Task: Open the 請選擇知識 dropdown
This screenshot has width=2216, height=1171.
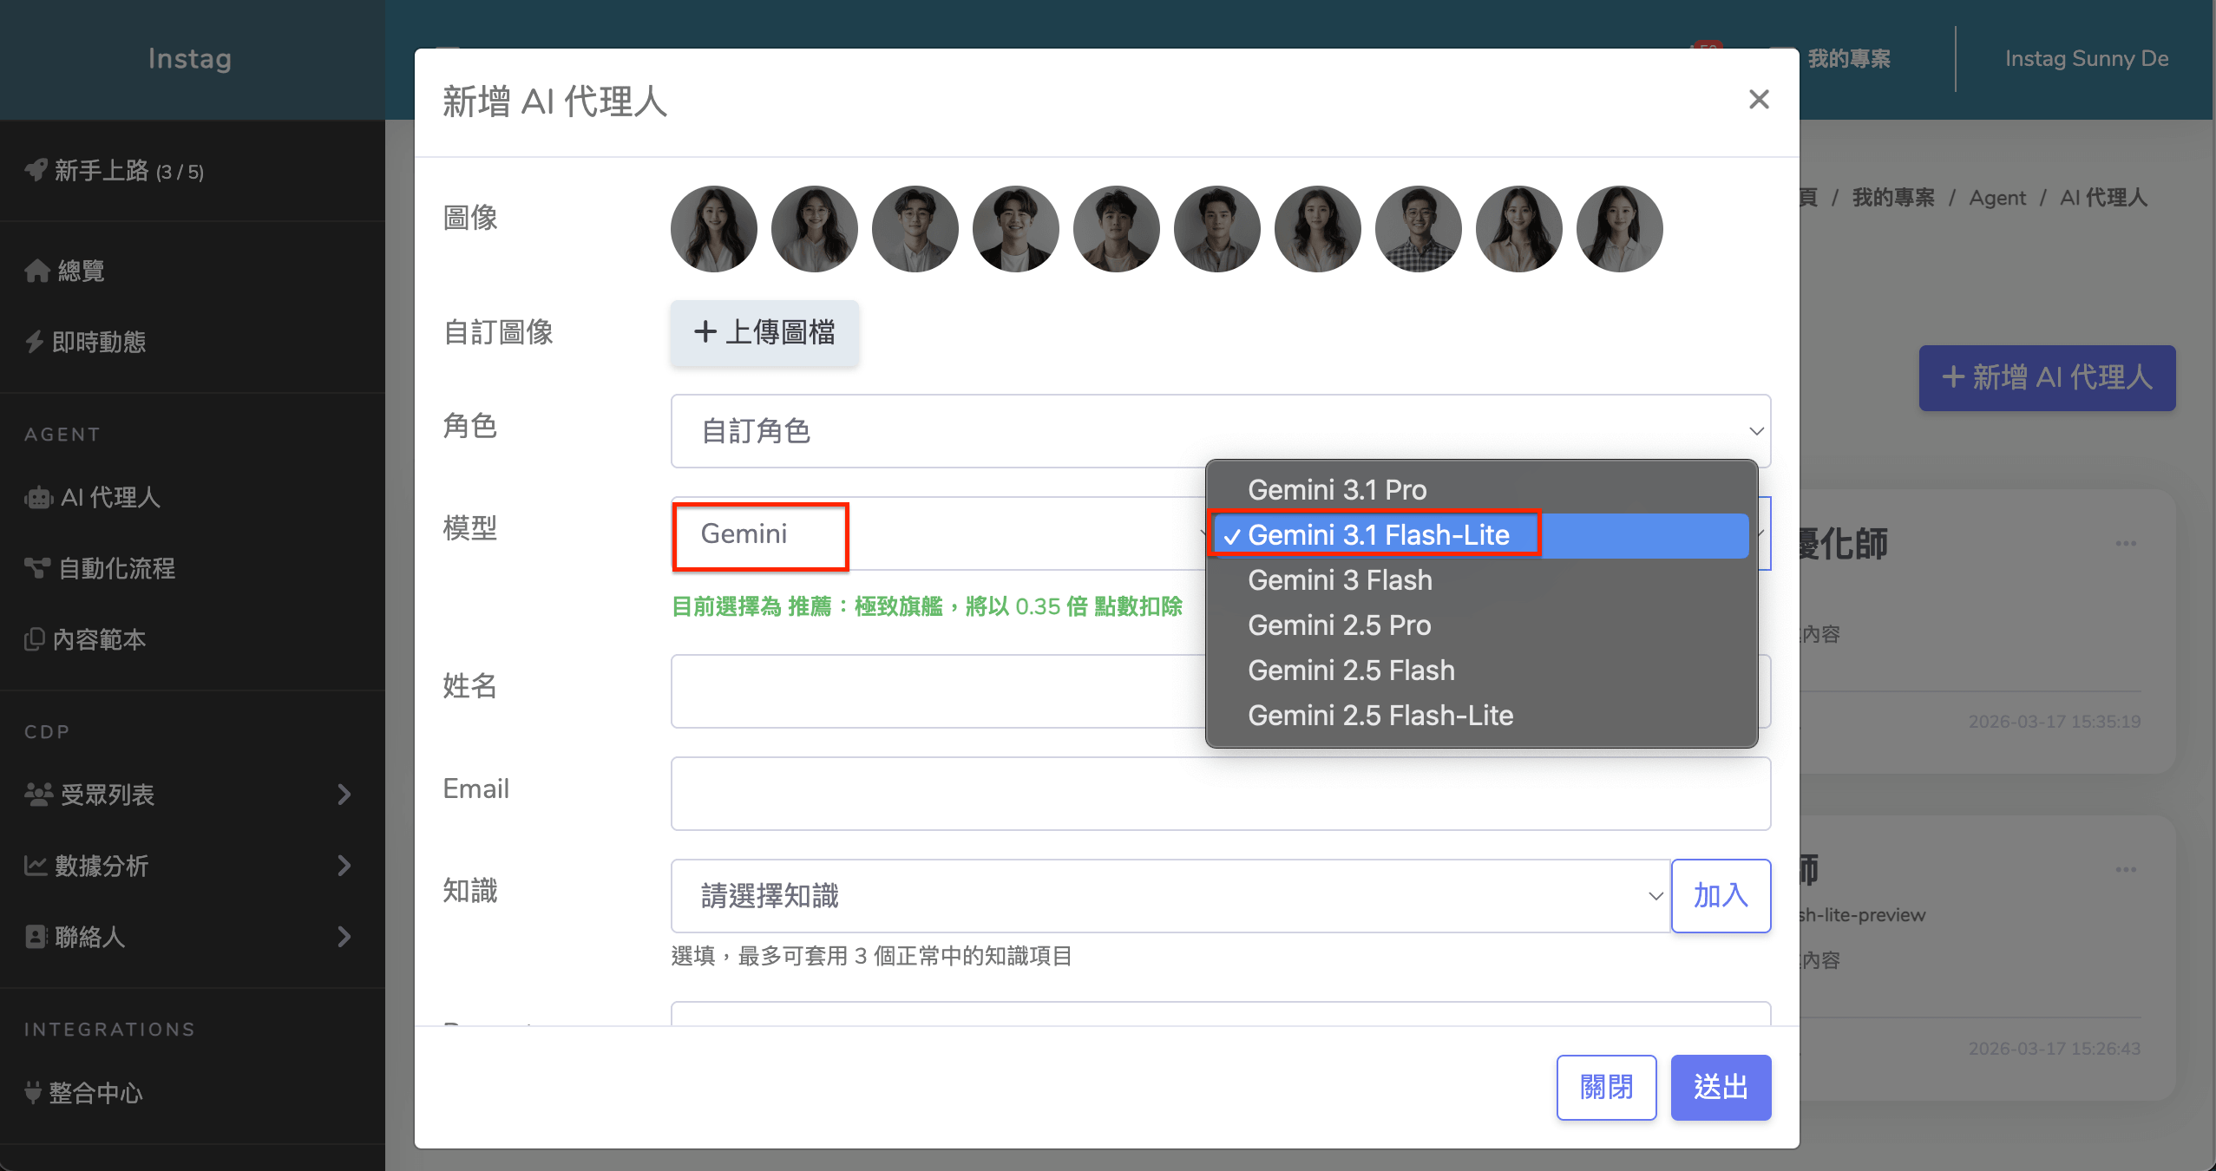Action: click(1170, 896)
